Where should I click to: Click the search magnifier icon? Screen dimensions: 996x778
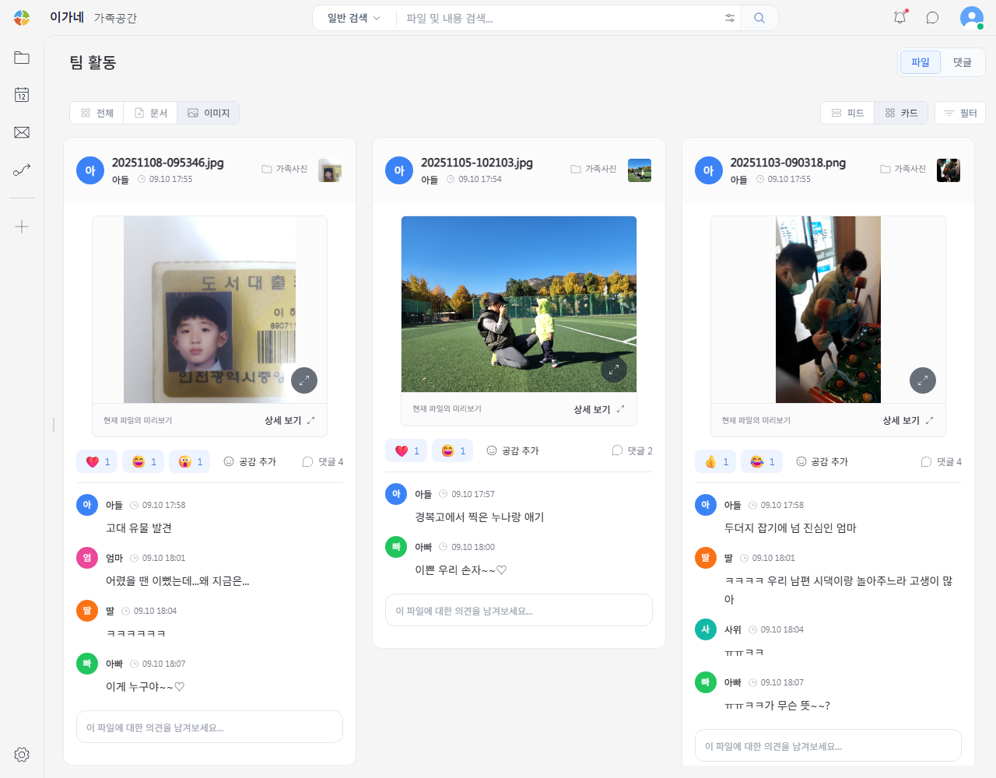coord(759,18)
